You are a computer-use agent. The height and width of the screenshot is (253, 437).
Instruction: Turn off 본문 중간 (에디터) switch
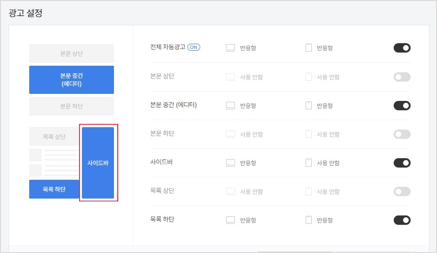click(x=402, y=106)
